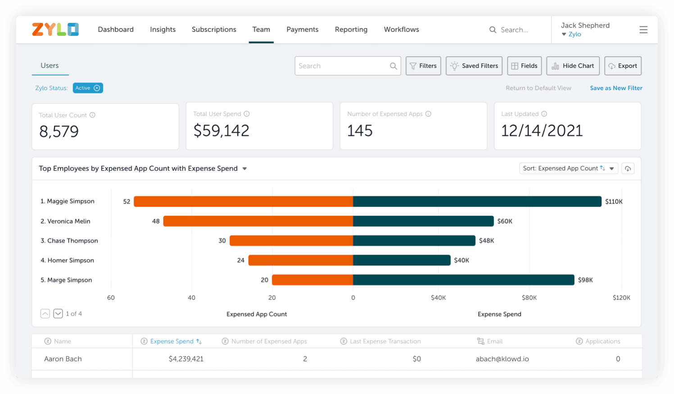The width and height of the screenshot is (674, 394).
Task: Click Zylo icon beside Name column
Action: pos(48,341)
